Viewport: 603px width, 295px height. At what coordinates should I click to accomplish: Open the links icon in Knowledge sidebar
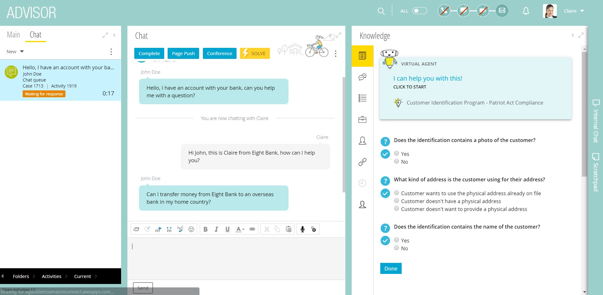coord(362,162)
